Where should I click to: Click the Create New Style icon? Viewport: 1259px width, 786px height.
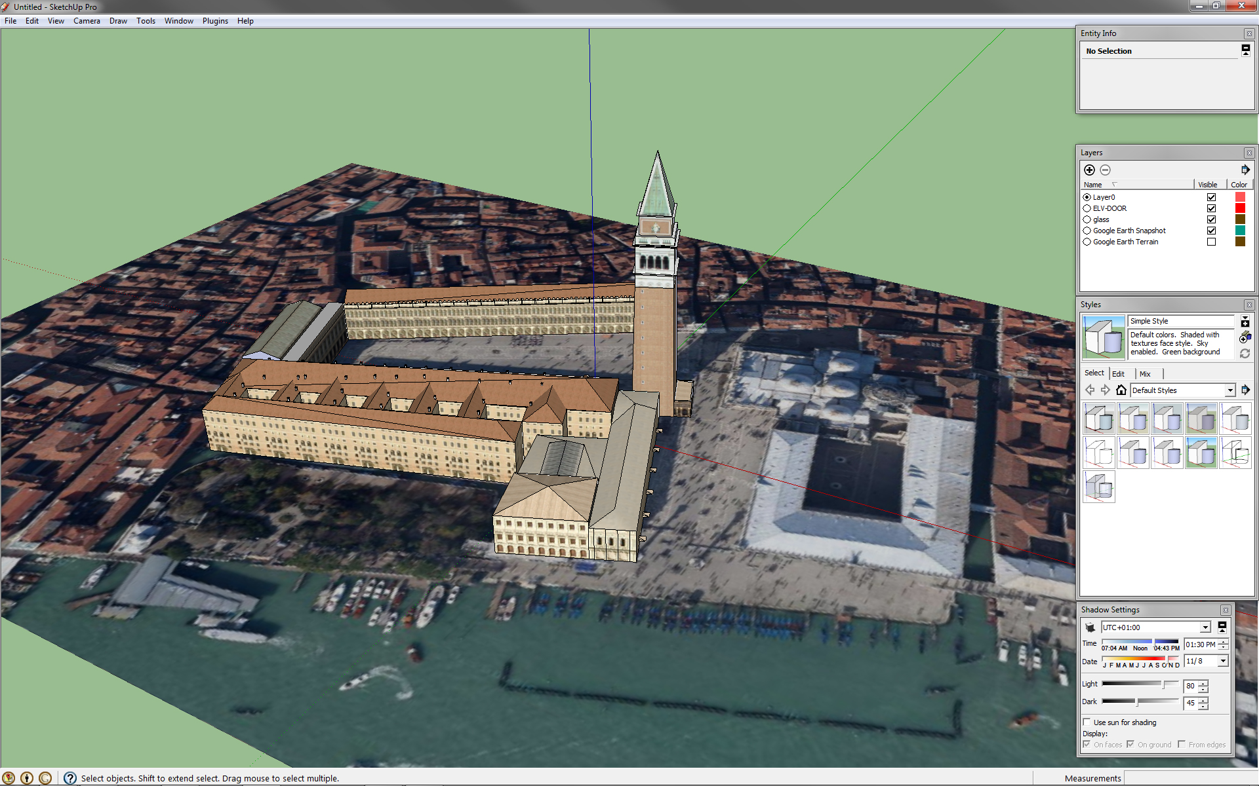(x=1245, y=337)
